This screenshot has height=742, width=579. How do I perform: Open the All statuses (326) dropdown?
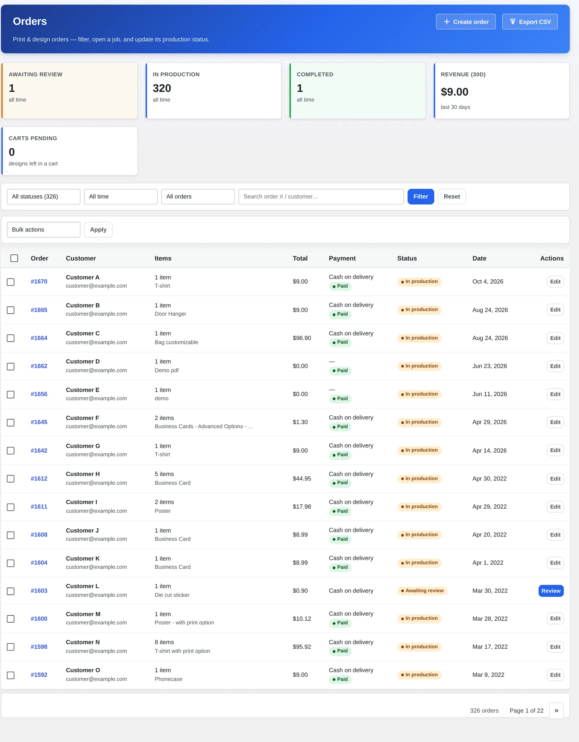pyautogui.click(x=43, y=196)
